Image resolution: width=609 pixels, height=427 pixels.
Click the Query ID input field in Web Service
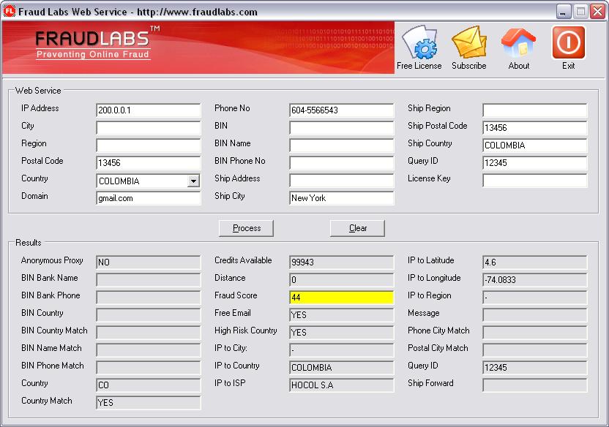(535, 163)
